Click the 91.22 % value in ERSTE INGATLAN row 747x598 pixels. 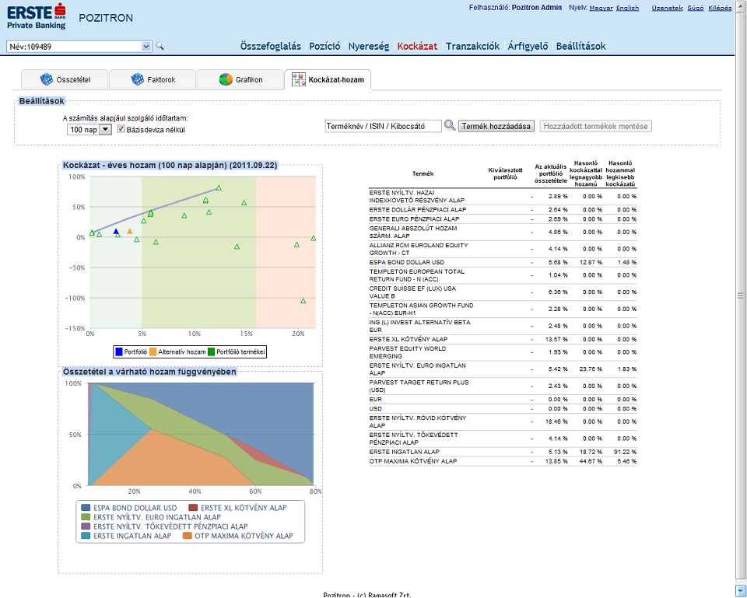pos(625,452)
